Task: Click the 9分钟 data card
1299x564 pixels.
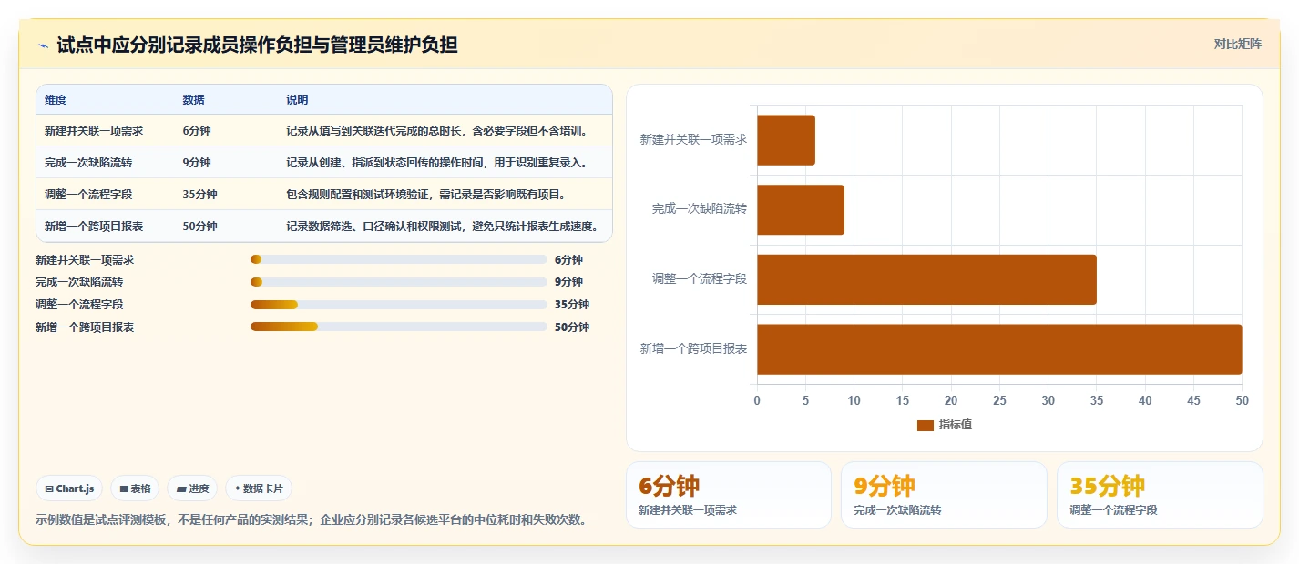Action: pos(944,495)
